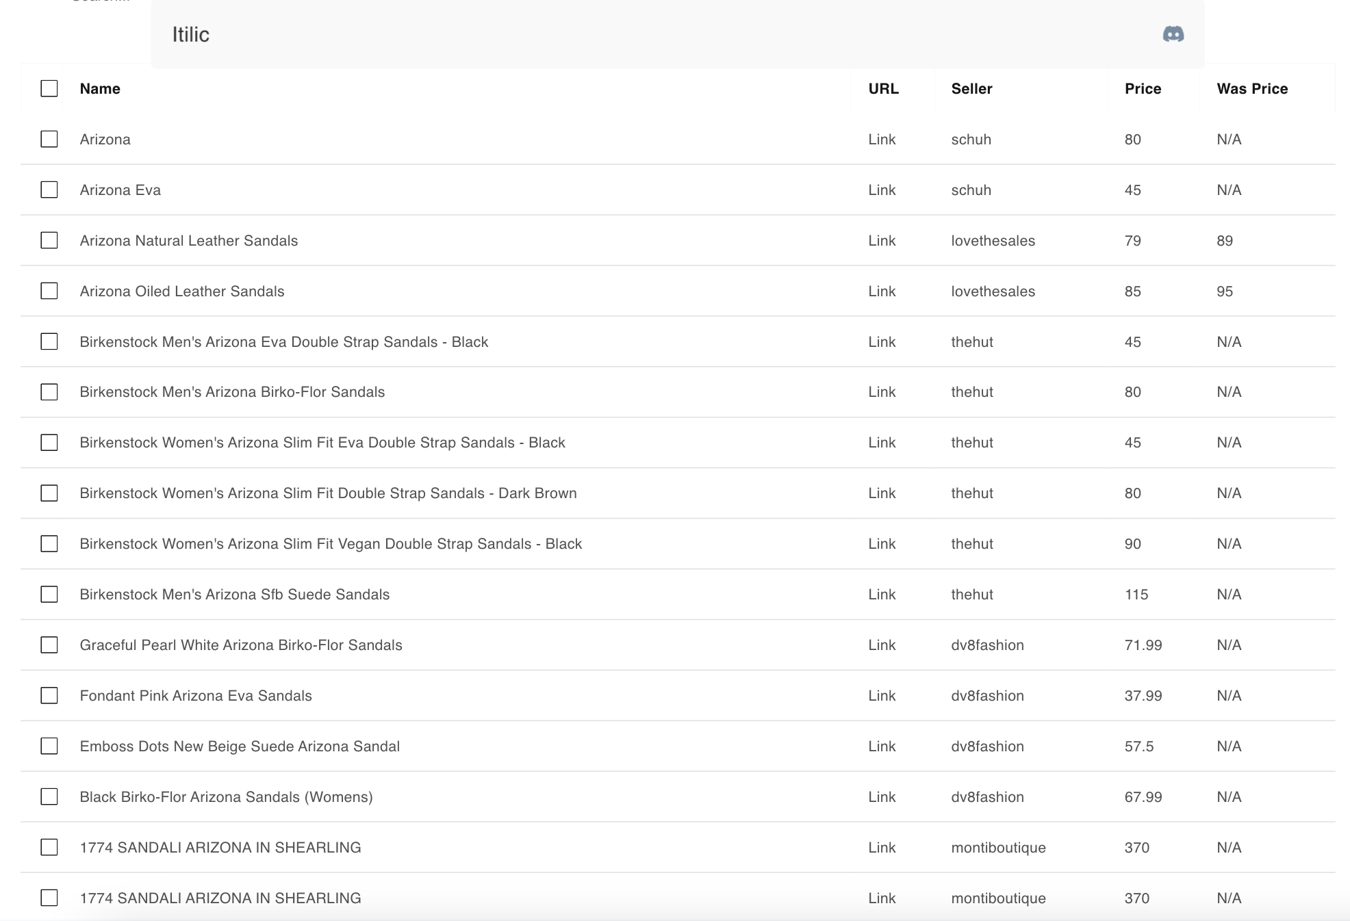Open Link for Men's Arizona Sfb Suede

[882, 595]
